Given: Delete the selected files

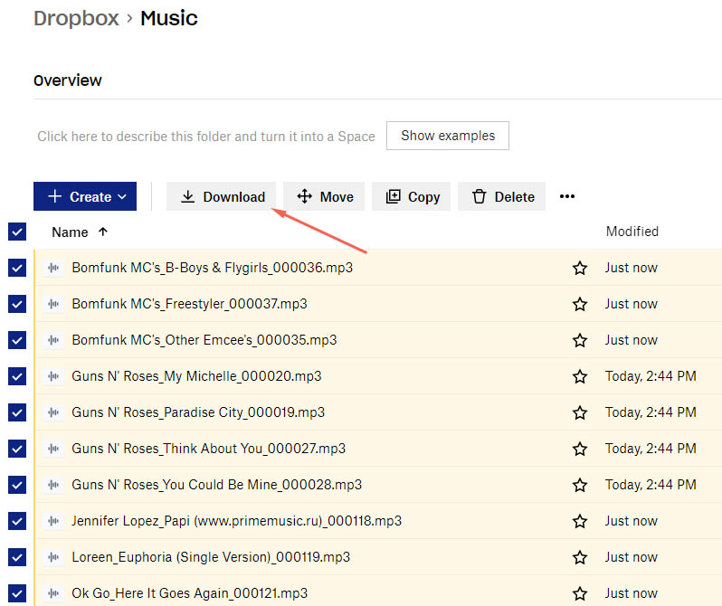Looking at the screenshot, I should coord(501,196).
